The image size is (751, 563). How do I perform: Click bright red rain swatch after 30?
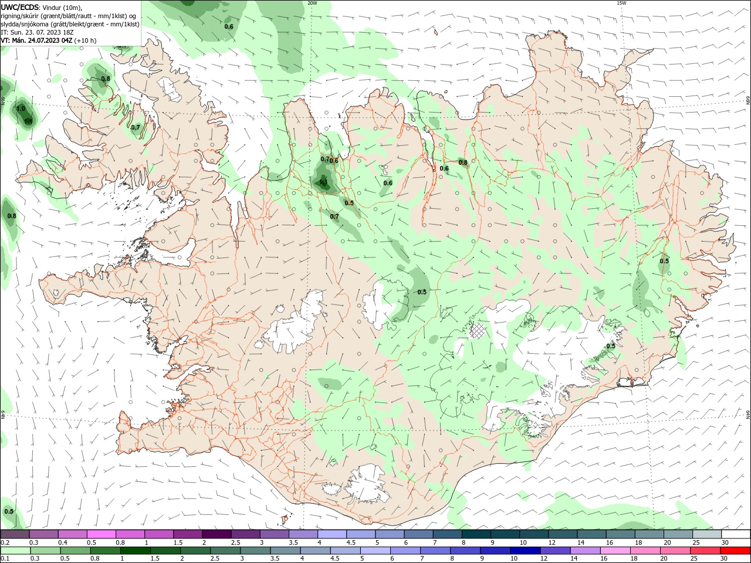[x=735, y=550]
